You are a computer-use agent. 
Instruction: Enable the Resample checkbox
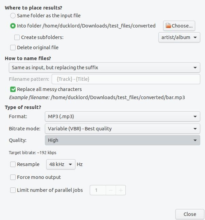pos(13,164)
